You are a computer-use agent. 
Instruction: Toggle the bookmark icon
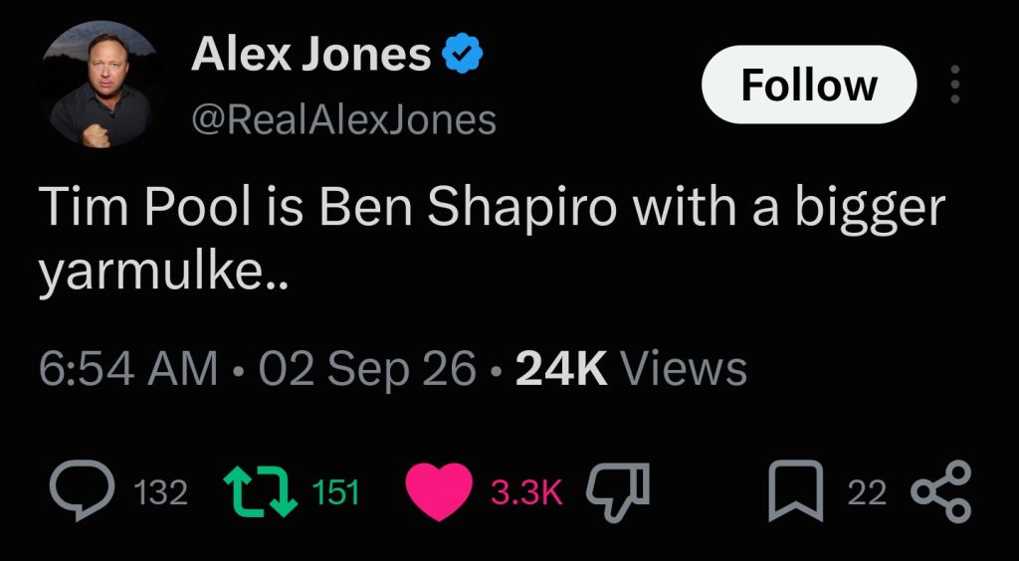coord(796,491)
